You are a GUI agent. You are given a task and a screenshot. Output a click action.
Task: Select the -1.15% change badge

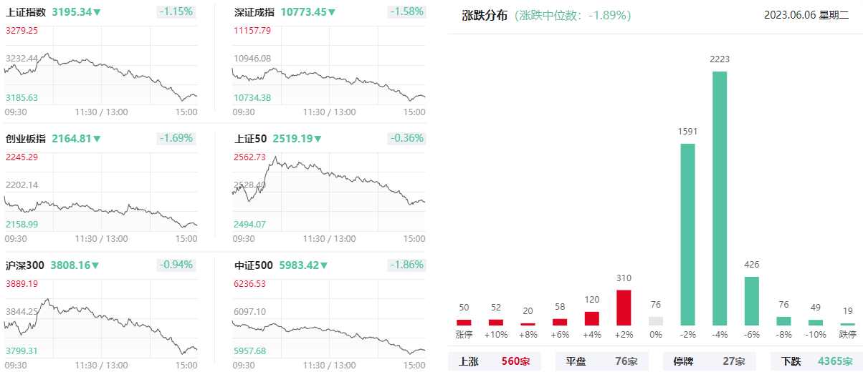pyautogui.click(x=176, y=12)
